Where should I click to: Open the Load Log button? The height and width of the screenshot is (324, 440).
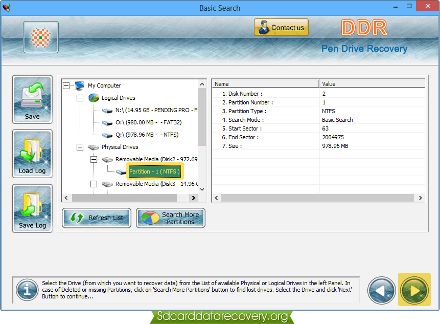coord(32,154)
